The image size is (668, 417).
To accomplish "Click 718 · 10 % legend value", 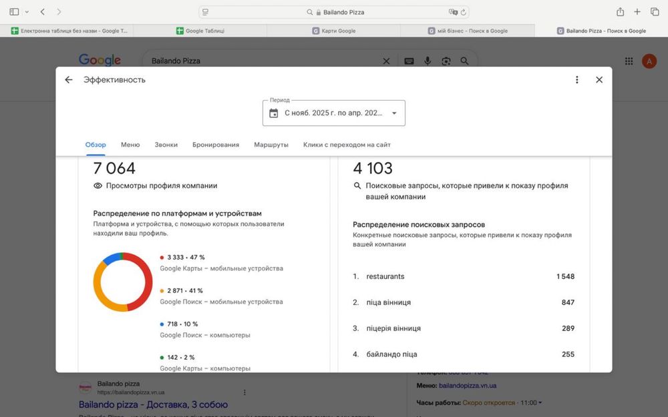I will point(182,324).
